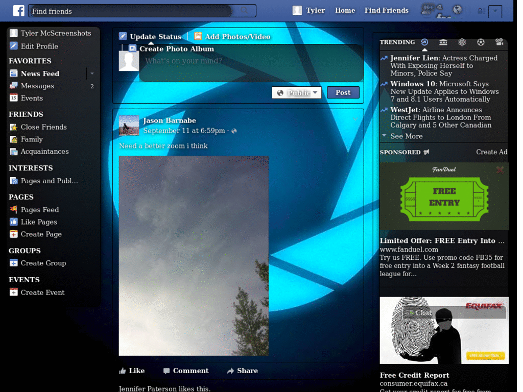Screen dimensions: 523x392
Task: Share Jason Barnabe's post
Action: click(242, 371)
